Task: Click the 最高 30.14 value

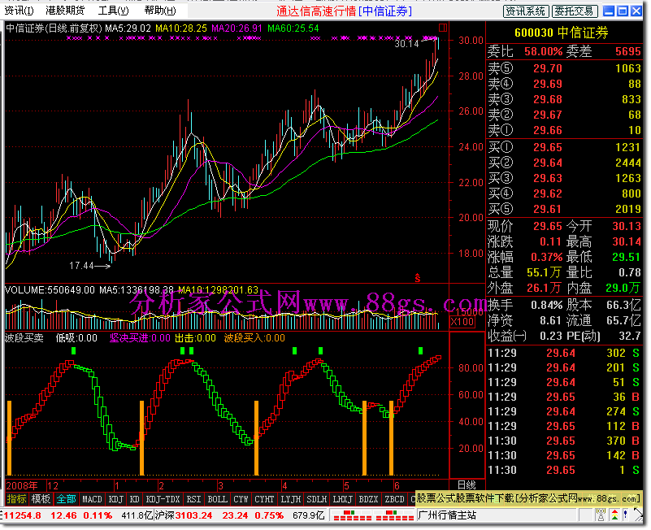Action: pos(627,241)
